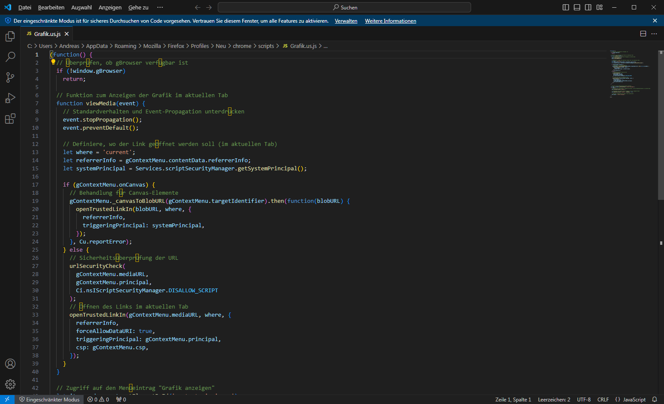The image size is (664, 404).
Task: Open the Extensions view
Action: (10, 119)
